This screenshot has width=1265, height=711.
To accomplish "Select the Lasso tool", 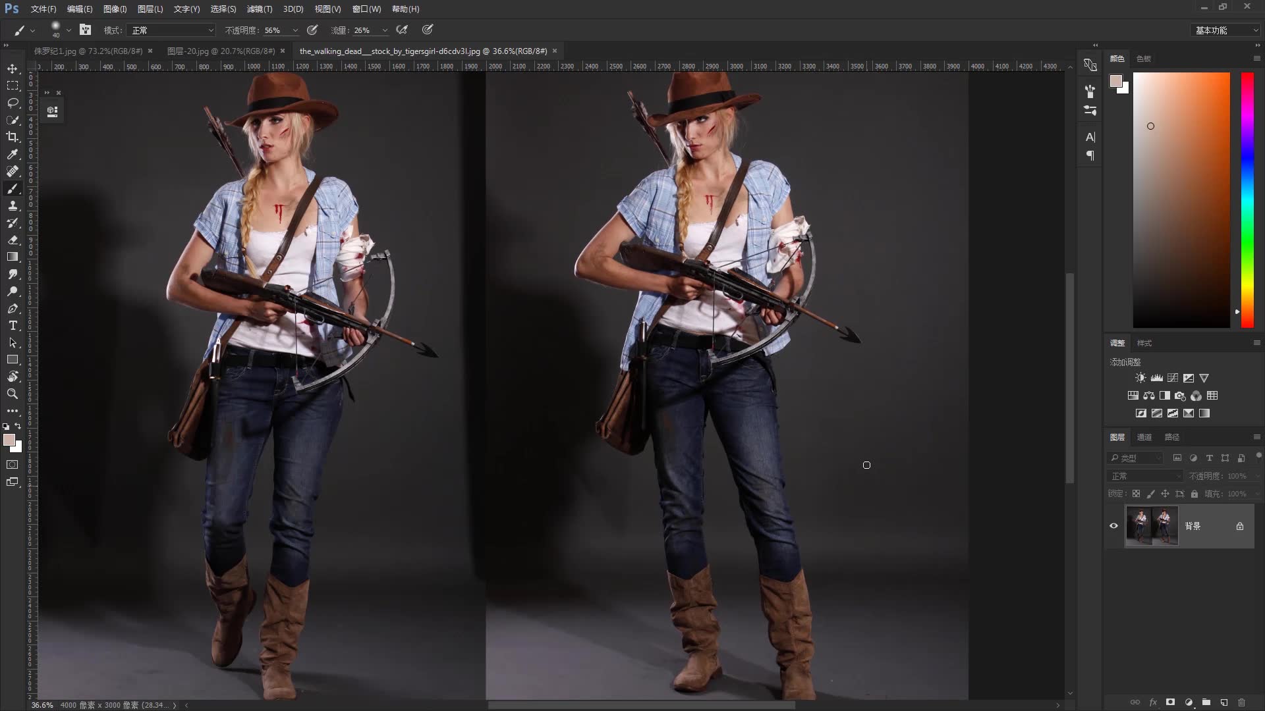I will point(13,103).
